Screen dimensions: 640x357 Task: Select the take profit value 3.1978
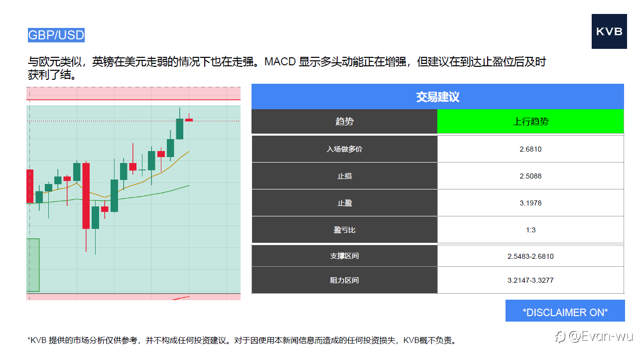(530, 203)
